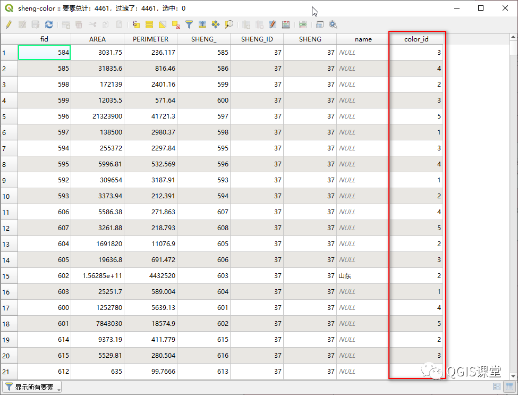The image size is (518, 395).
Task: Click PERIMETER cell 4432520
Action: click(x=151, y=276)
